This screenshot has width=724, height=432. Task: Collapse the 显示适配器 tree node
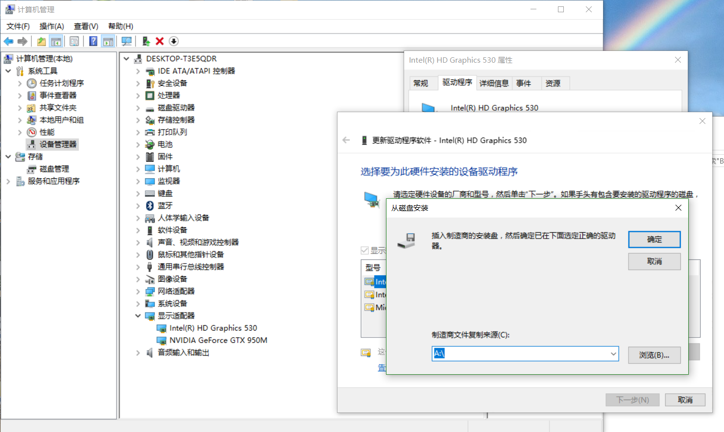(138, 315)
